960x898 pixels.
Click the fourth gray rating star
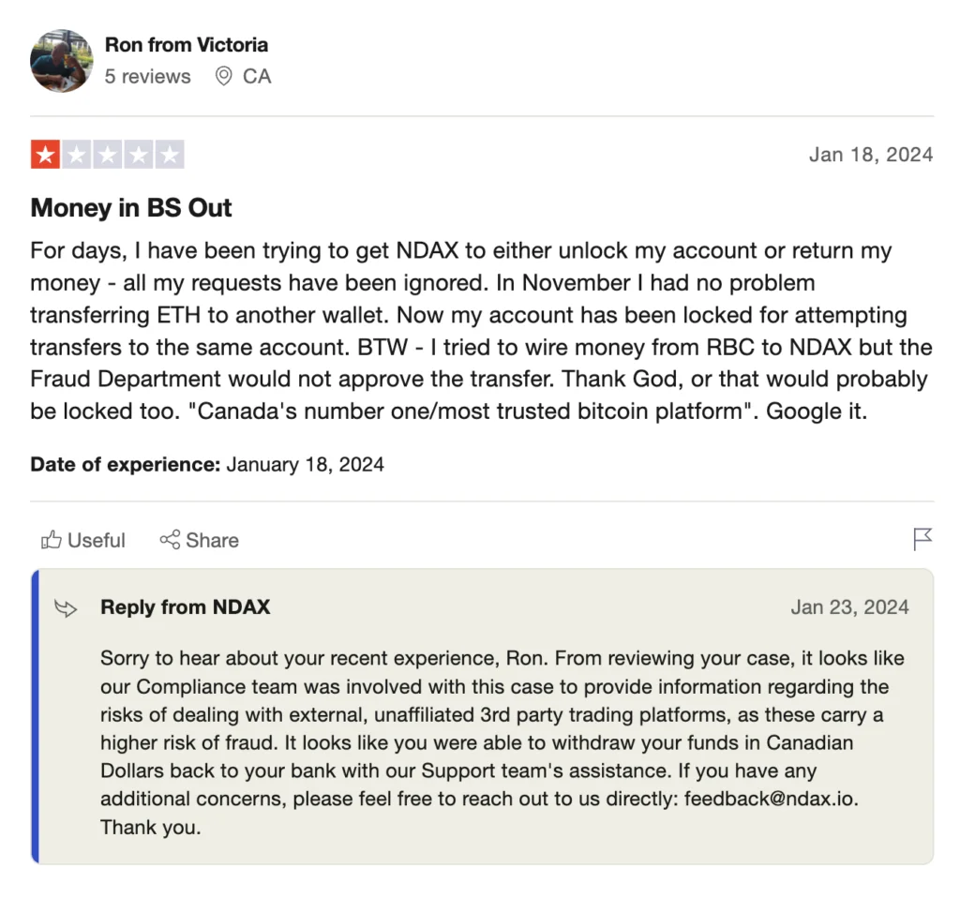pyautogui.click(x=138, y=155)
